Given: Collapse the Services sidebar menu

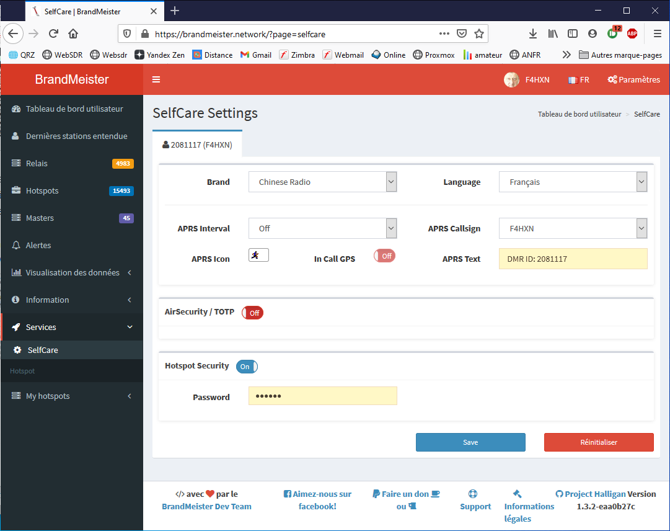Looking at the screenshot, I should coord(72,327).
